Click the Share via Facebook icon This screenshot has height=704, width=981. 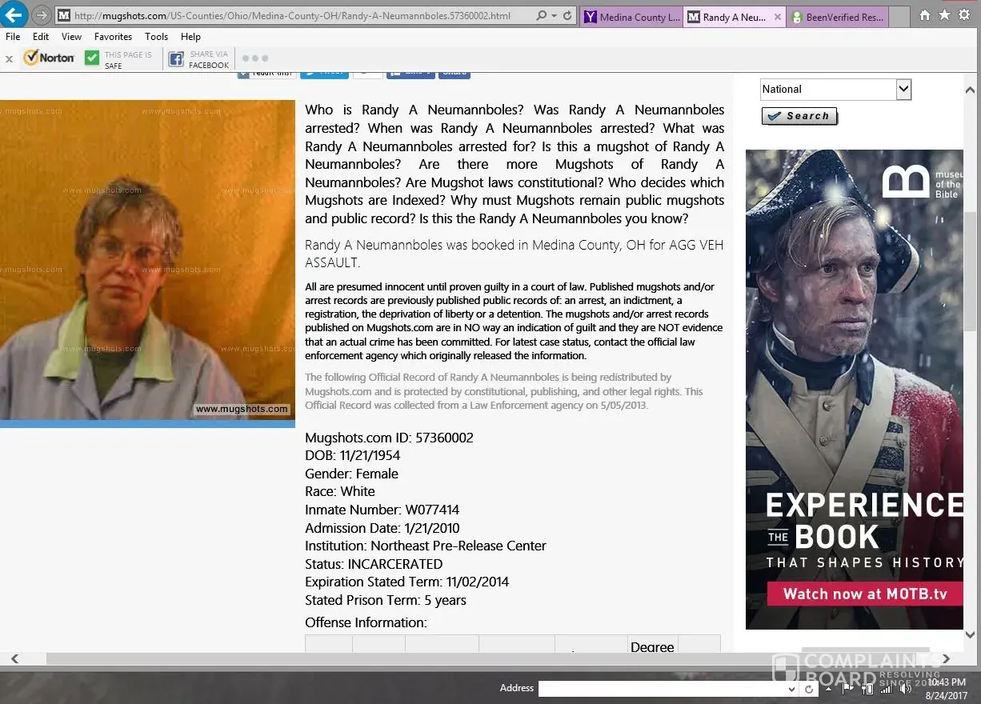pyautogui.click(x=175, y=58)
